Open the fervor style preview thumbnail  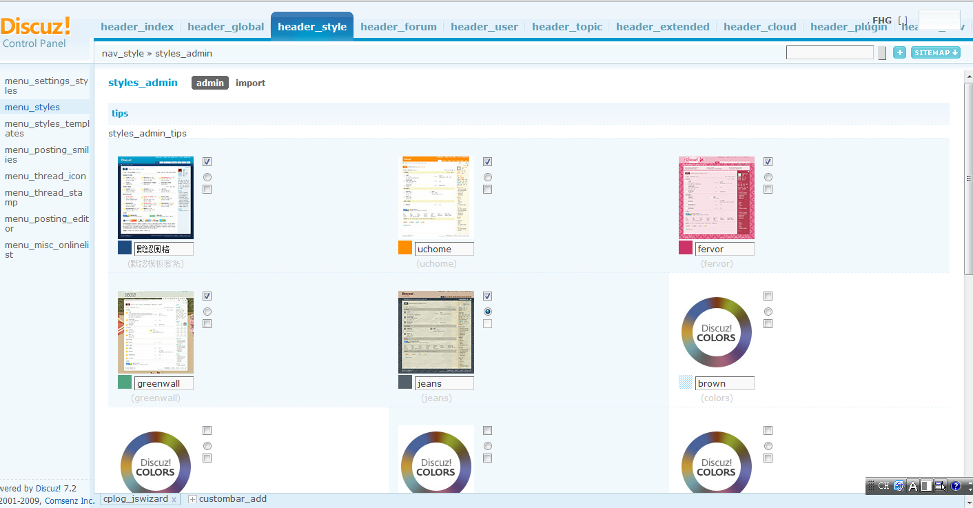point(717,198)
